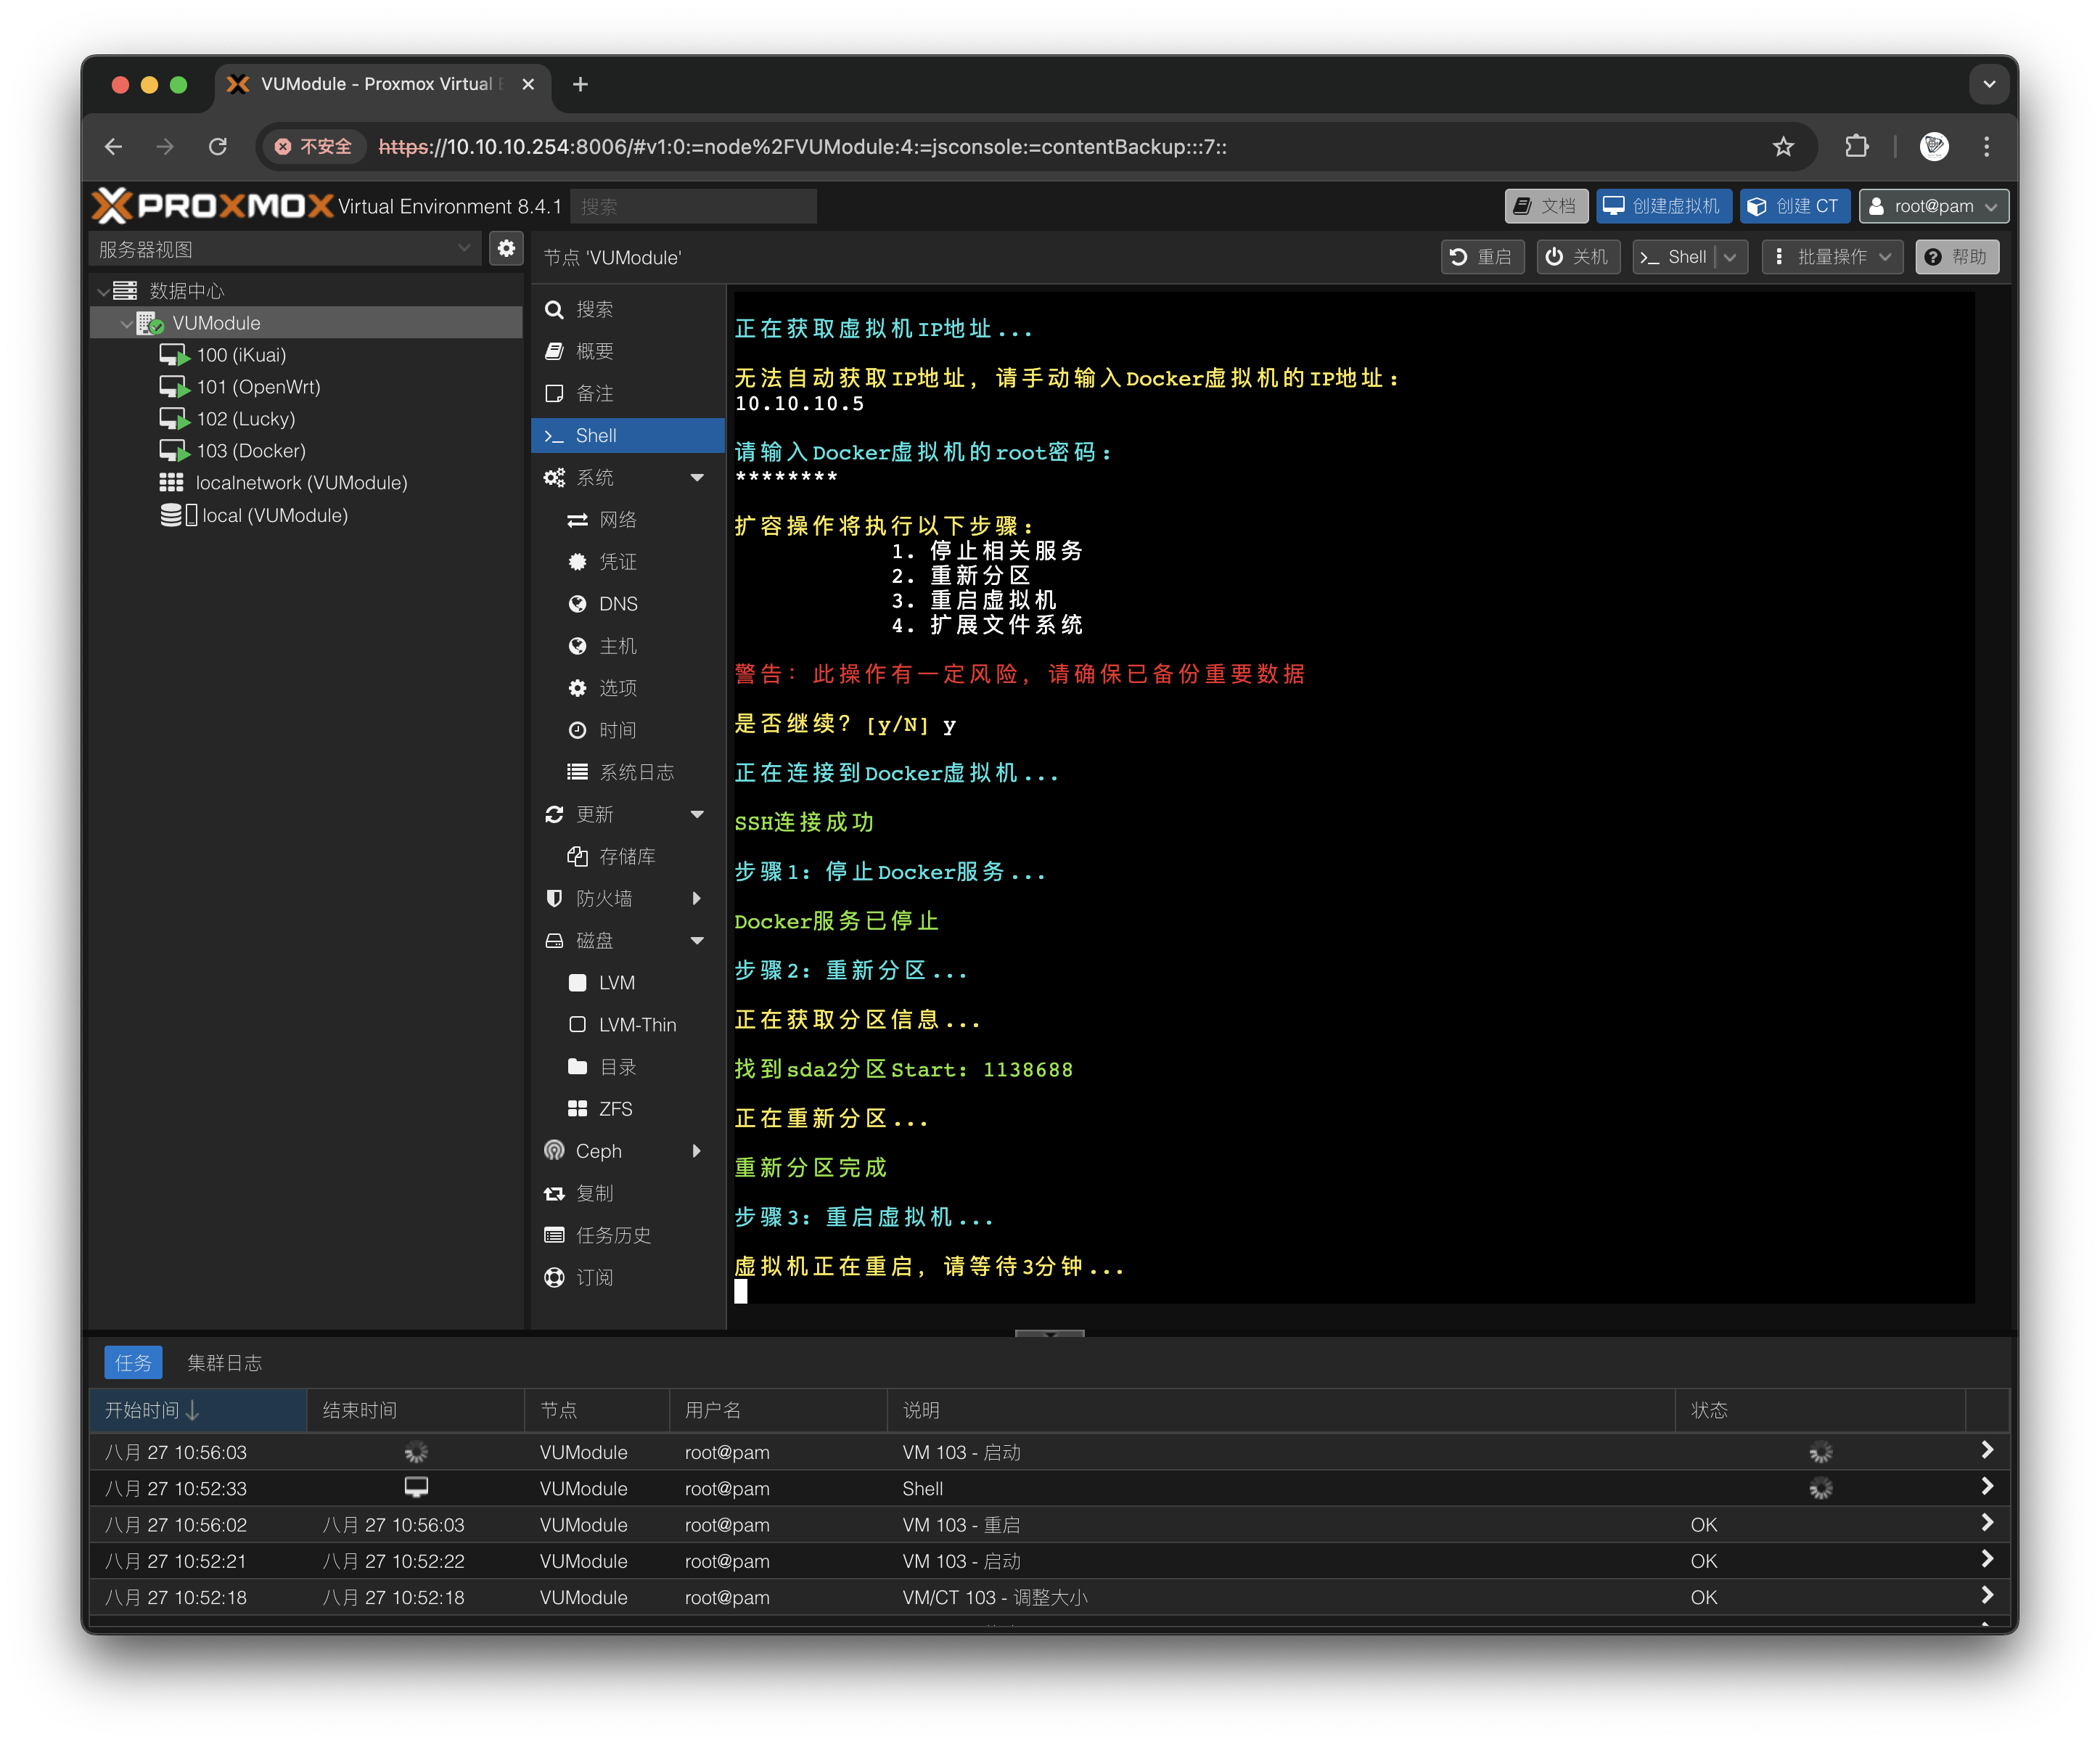This screenshot has width=2100, height=1742.
Task: Open the Ceph menu item
Action: (598, 1151)
